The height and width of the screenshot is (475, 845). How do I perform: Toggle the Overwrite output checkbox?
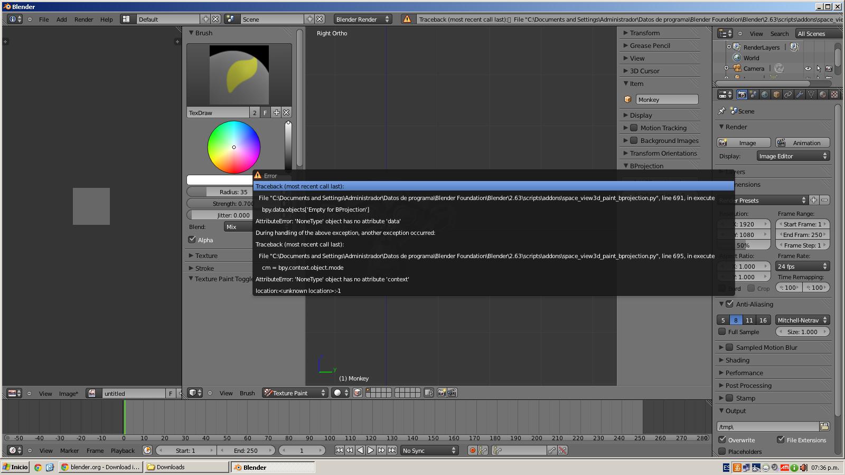pos(722,440)
